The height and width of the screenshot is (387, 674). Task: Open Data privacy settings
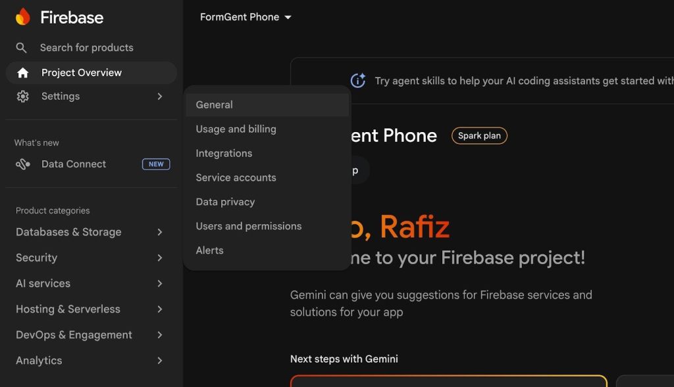pos(267,202)
